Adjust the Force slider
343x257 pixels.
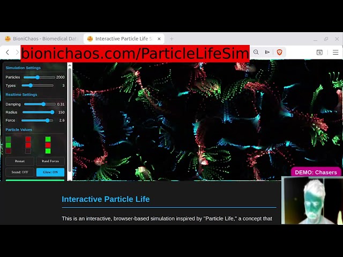coord(37,120)
